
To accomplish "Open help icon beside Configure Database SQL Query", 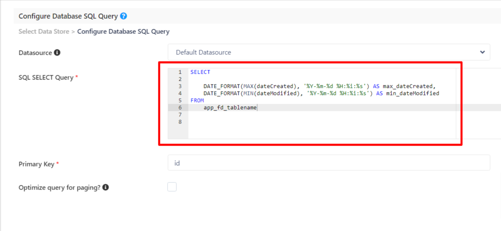I will tap(123, 16).
